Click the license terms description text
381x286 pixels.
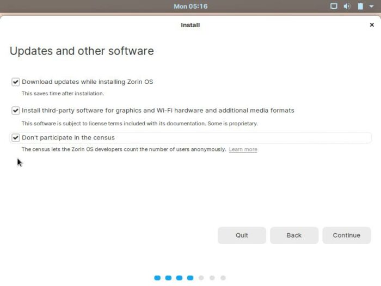(x=140, y=124)
